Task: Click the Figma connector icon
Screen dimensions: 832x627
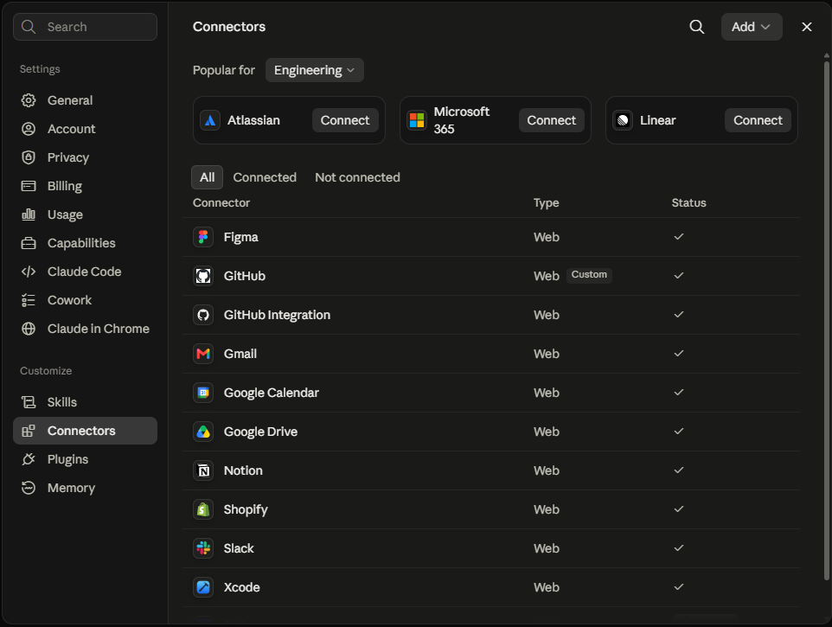Action: tap(203, 237)
